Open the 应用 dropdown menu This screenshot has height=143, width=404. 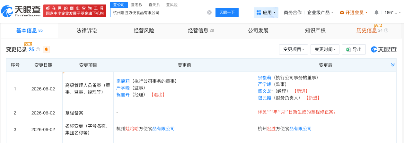point(266,13)
